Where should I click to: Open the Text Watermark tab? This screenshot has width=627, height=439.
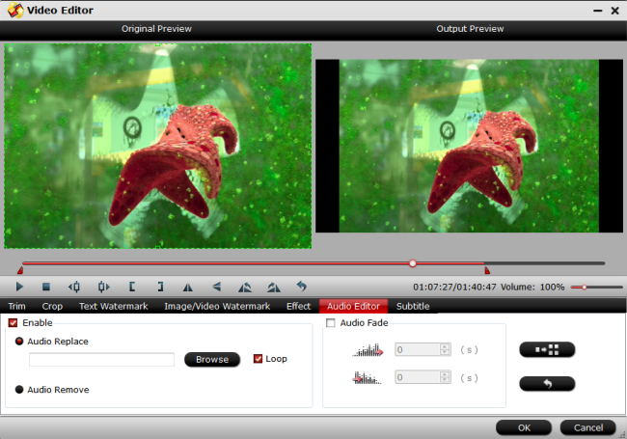114,306
